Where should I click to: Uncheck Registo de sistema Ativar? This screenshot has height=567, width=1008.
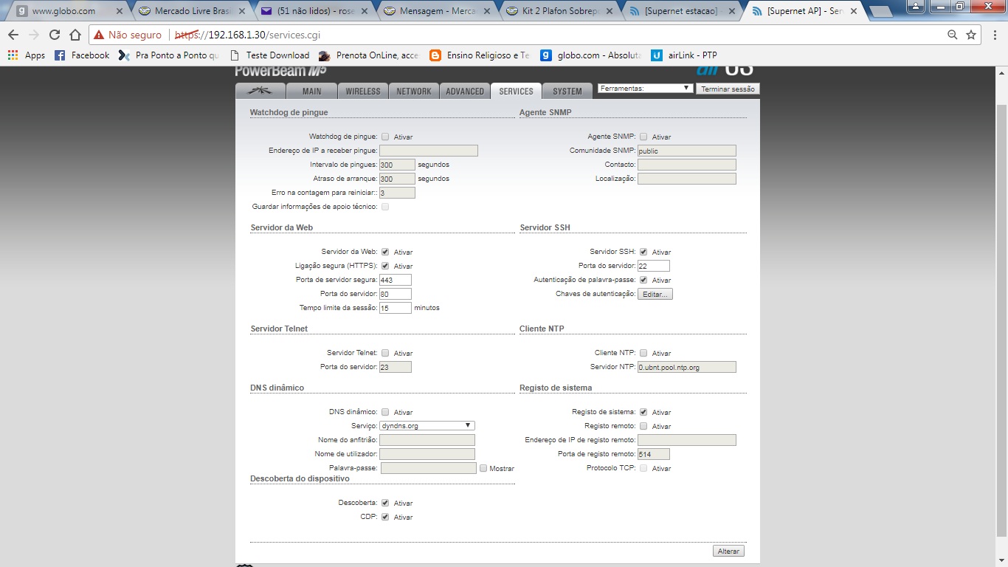[643, 412]
